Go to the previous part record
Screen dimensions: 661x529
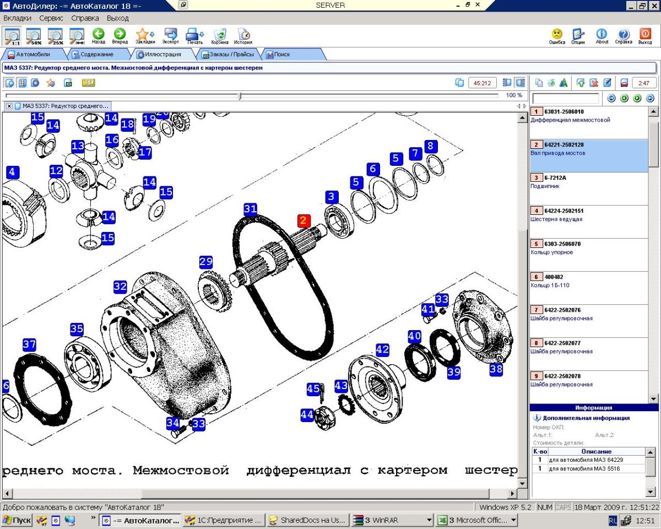click(624, 98)
